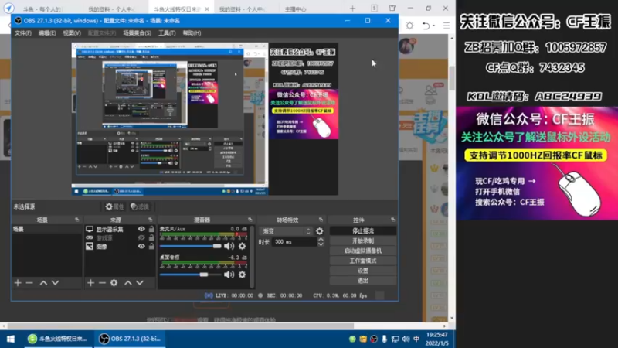This screenshot has width=618, height=348.
Task: Click the 退出 button
Action: click(362, 281)
